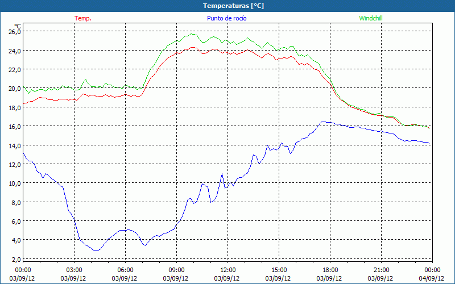Click the 4,0 y-axis value
The width and height of the screenshot is (455, 284).
(x=16, y=240)
